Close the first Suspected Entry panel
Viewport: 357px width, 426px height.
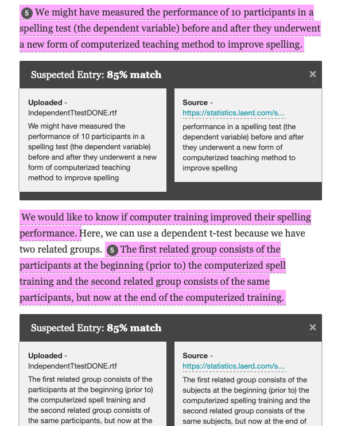click(x=312, y=74)
